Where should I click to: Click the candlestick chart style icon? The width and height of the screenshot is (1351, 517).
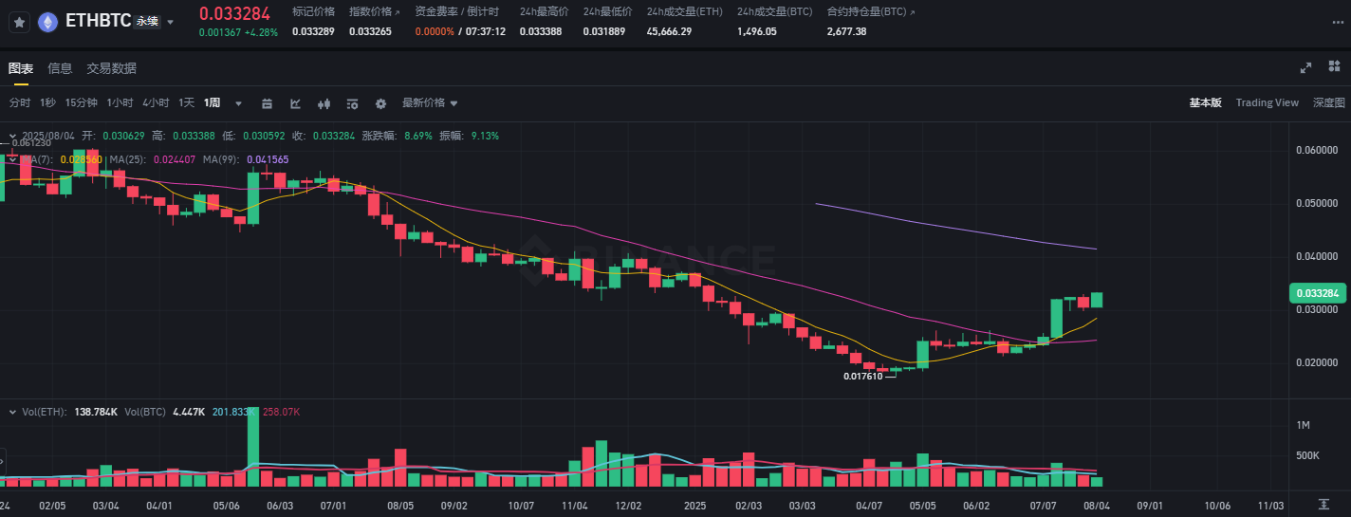coord(324,103)
